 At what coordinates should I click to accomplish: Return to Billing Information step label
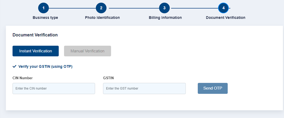coord(165,18)
